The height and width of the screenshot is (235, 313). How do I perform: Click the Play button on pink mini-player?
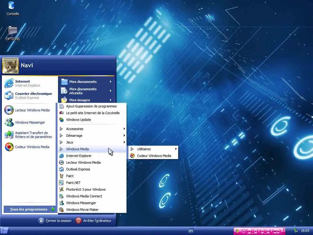249,231
